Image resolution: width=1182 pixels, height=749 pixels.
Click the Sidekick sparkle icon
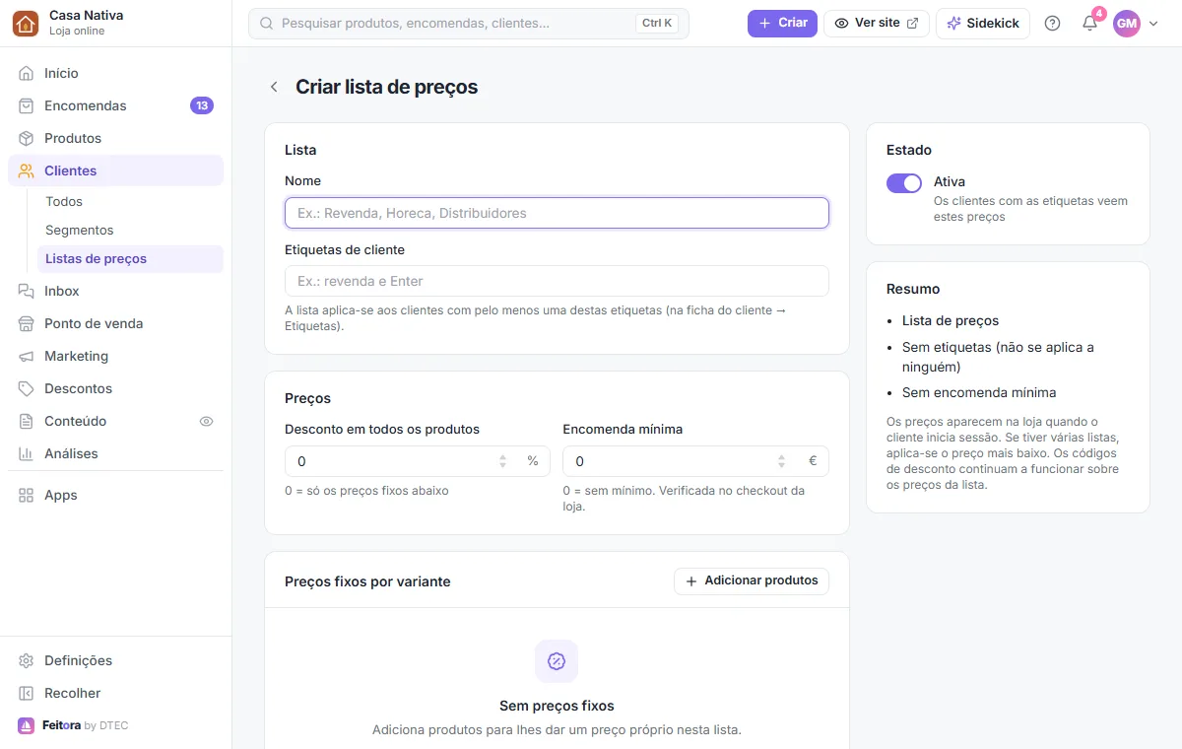tap(953, 23)
